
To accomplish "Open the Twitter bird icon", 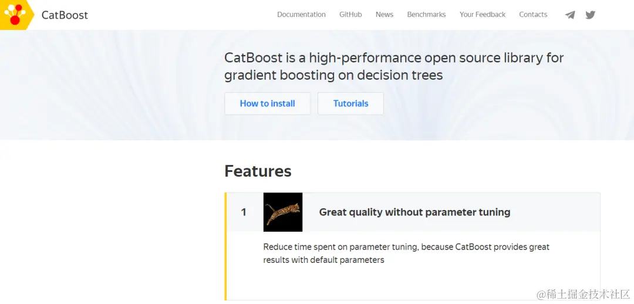I will (591, 15).
